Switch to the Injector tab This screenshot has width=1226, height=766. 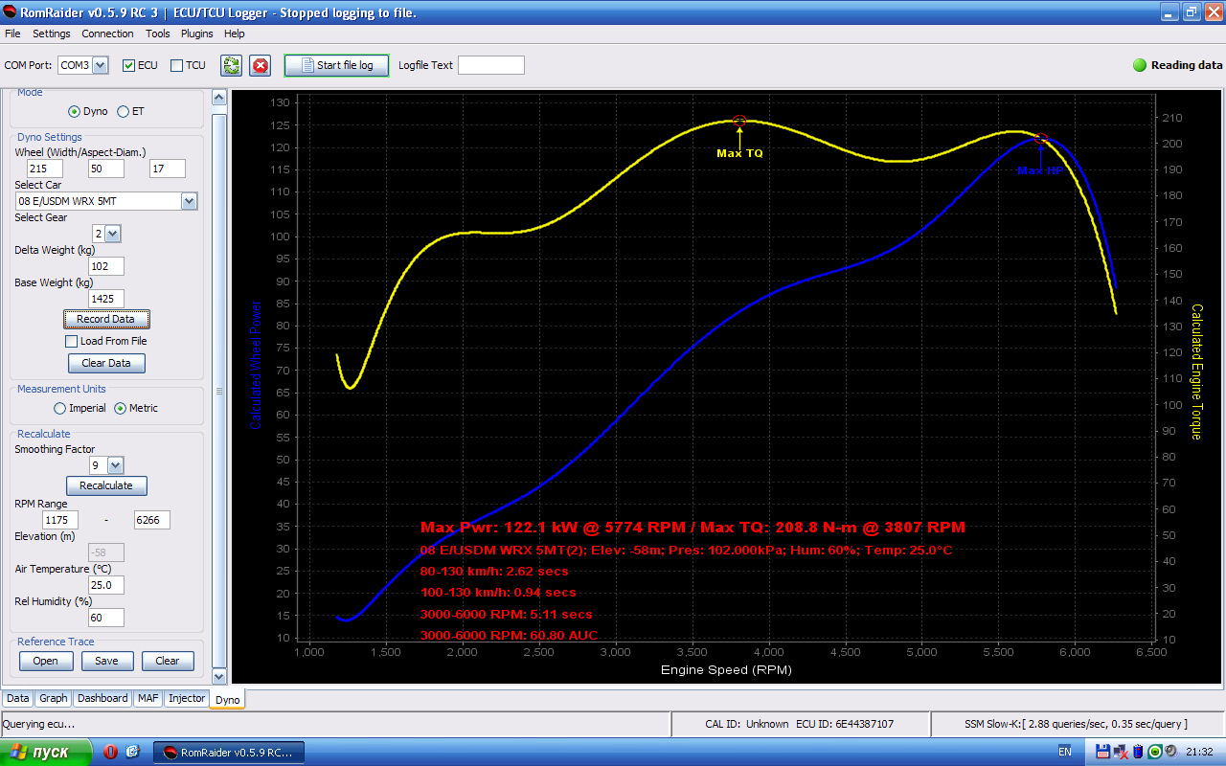coord(187,698)
